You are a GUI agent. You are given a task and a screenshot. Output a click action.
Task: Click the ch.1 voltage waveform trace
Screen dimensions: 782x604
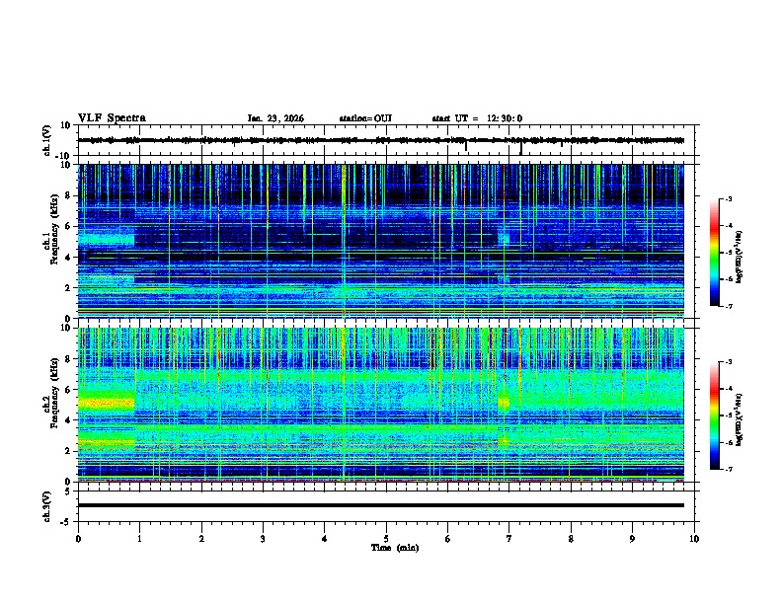pyautogui.click(x=381, y=140)
